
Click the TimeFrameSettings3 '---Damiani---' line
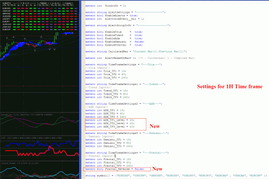pyautogui.click(x=127, y=133)
